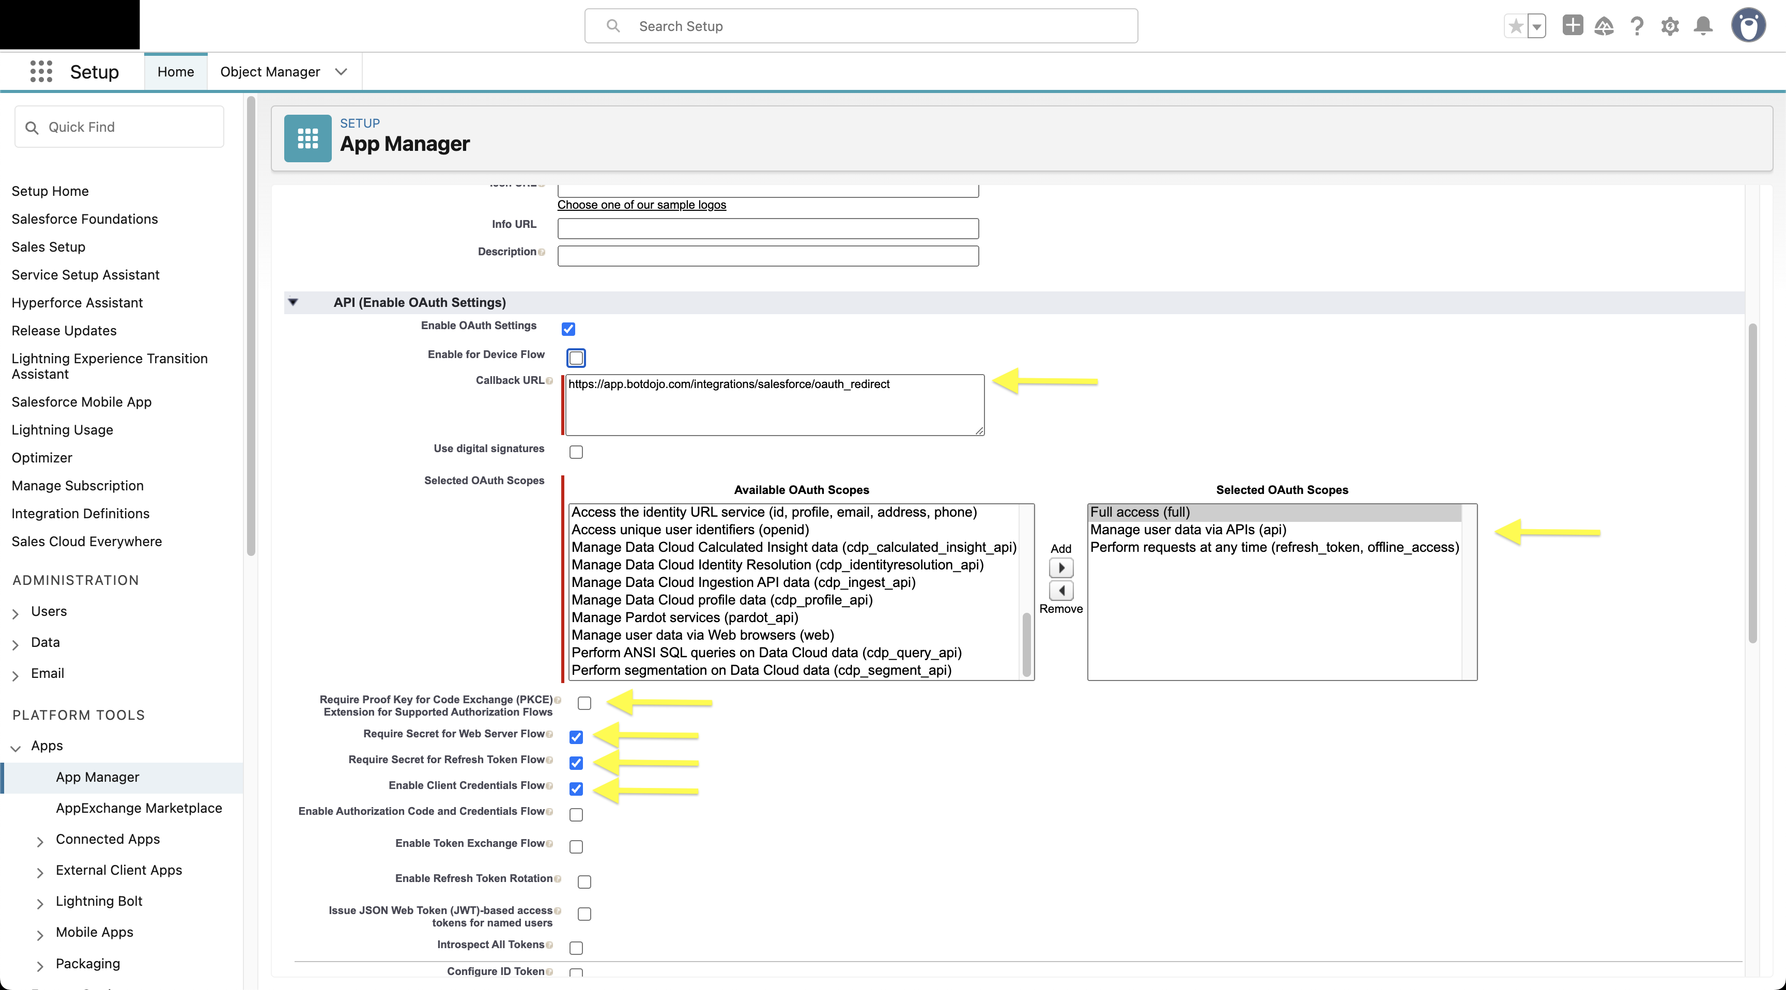Click the Favorites star icon
Image resolution: width=1786 pixels, height=990 pixels.
1516,26
